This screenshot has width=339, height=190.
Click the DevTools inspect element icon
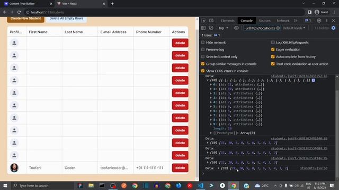point(203,21)
